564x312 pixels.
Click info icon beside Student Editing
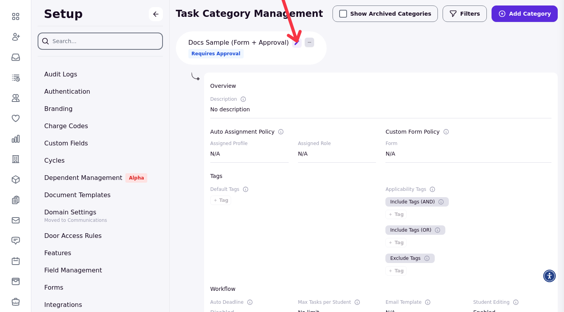[x=516, y=302]
